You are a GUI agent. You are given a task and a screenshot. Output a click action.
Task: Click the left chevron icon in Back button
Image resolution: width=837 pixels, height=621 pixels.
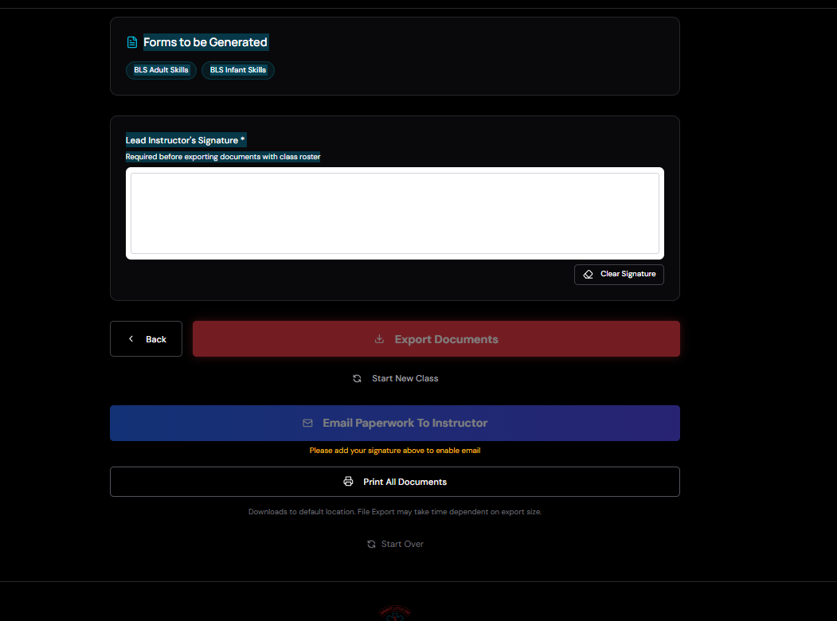[x=131, y=339]
